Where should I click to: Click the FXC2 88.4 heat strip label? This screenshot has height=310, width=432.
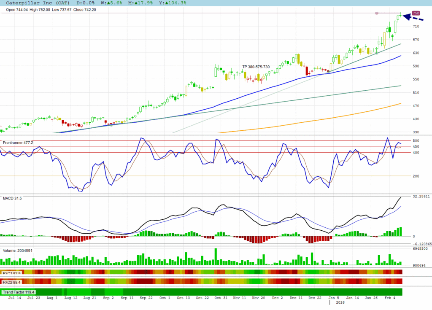point(11,281)
